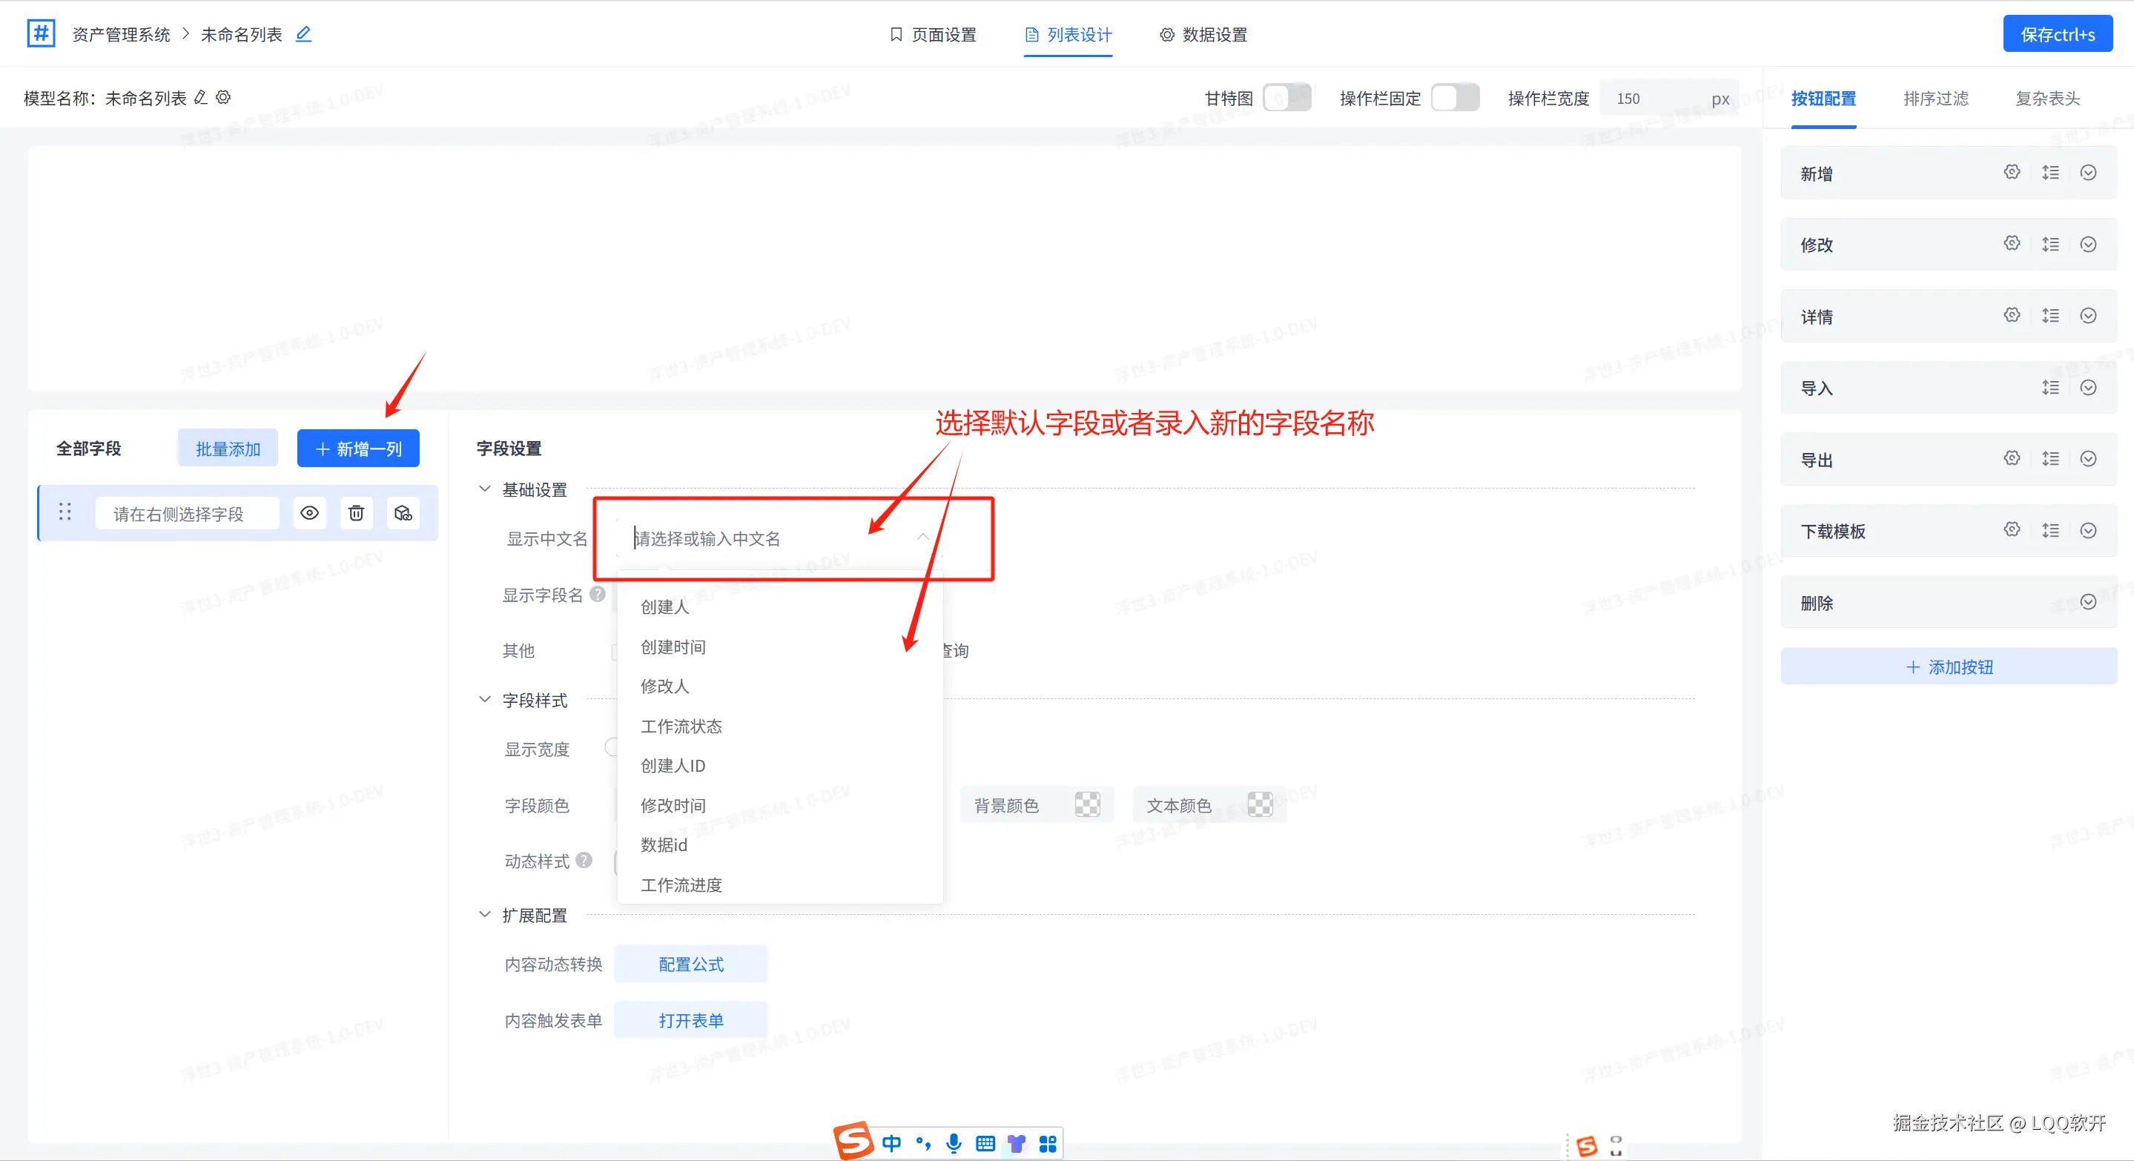Select 工作流状态 from the dropdown list
The image size is (2134, 1161).
pos(681,727)
